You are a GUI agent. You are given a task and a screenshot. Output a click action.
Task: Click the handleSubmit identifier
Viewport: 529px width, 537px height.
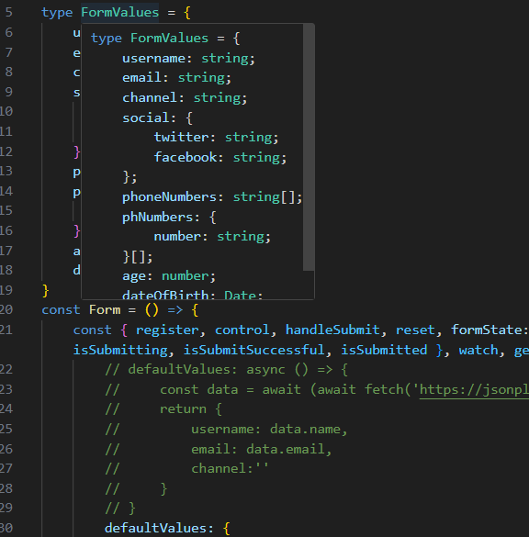click(x=332, y=330)
